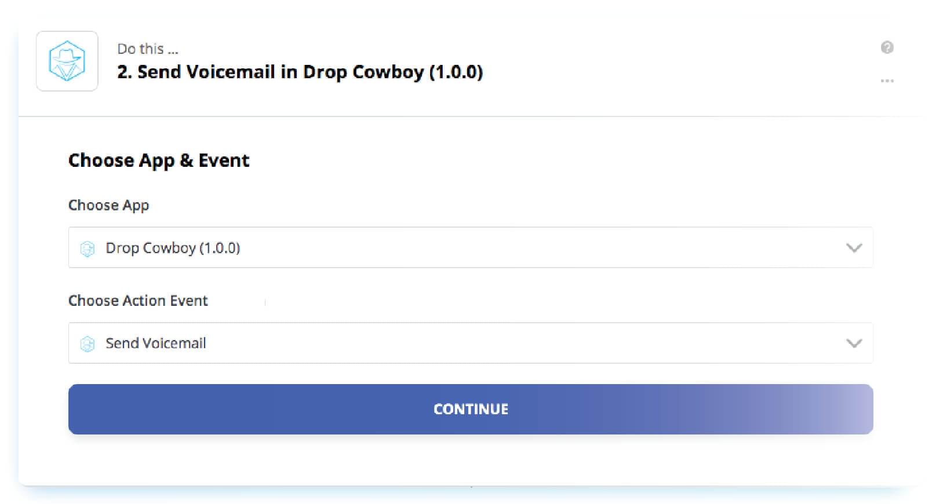943x504 pixels.
Task: Click the "Drop Cowboy (1.0.0)" selected app text
Action: pos(173,248)
